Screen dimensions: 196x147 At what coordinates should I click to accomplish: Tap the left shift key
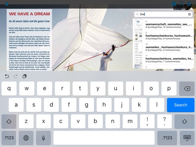coord(9,121)
